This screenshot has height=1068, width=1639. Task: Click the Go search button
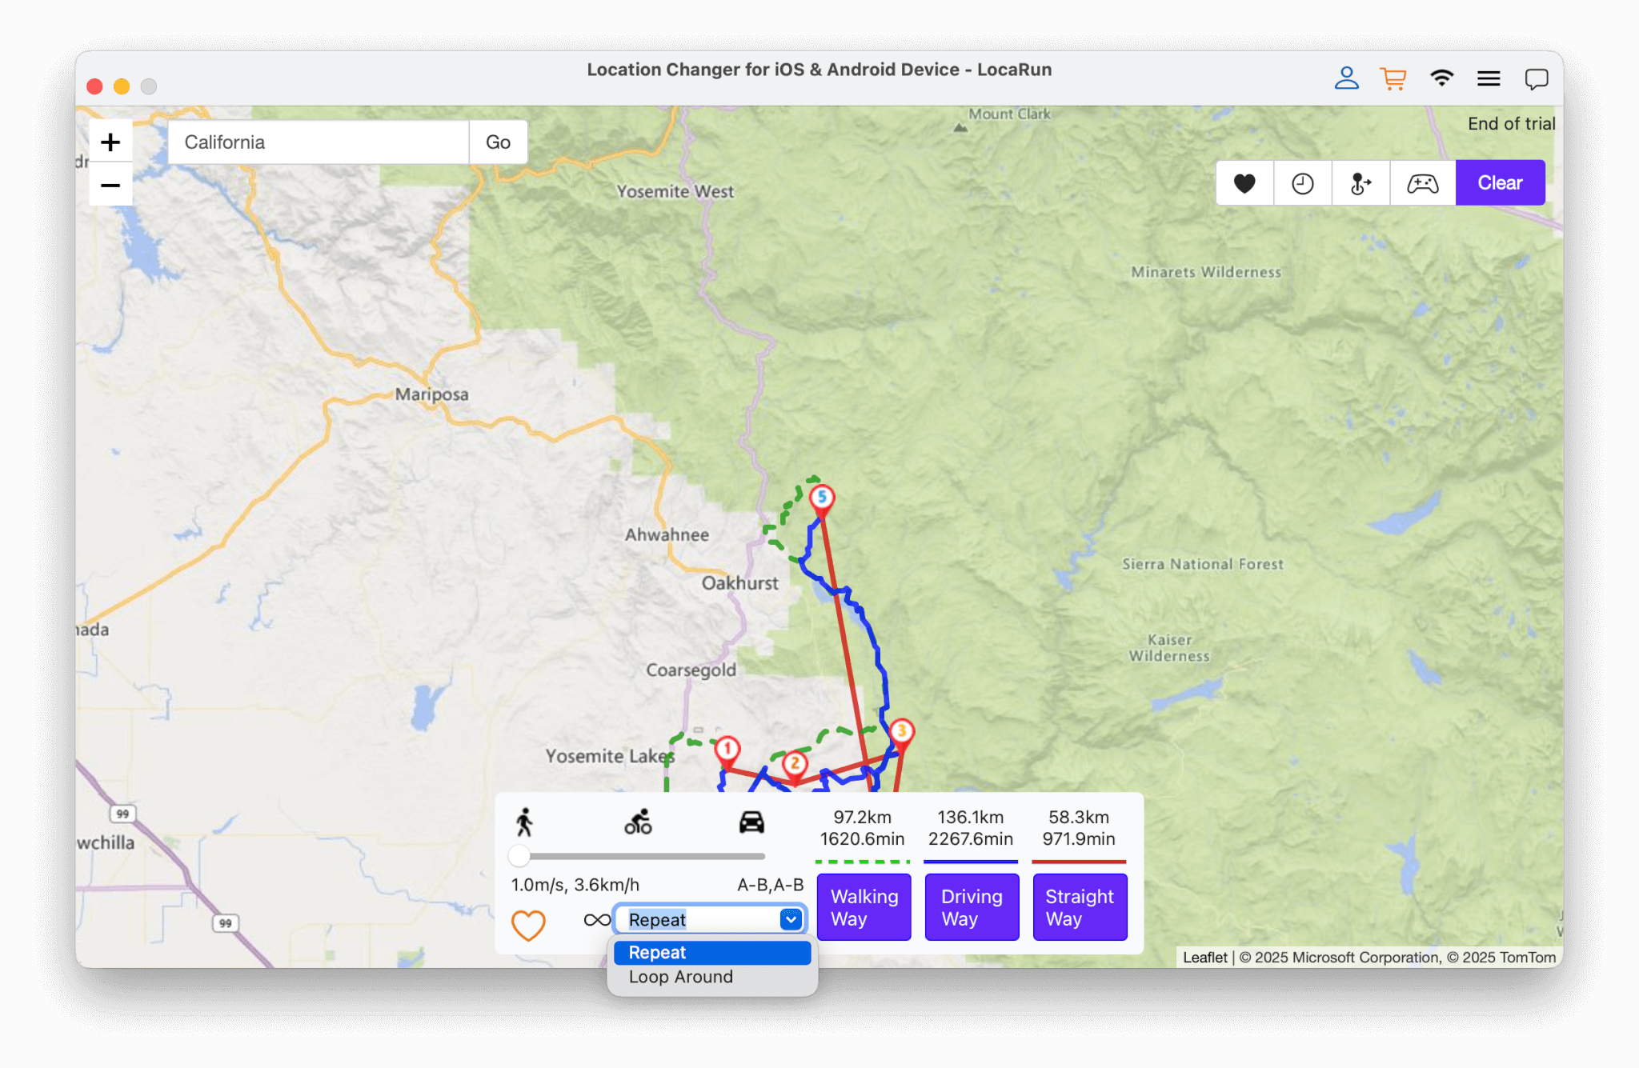click(498, 142)
